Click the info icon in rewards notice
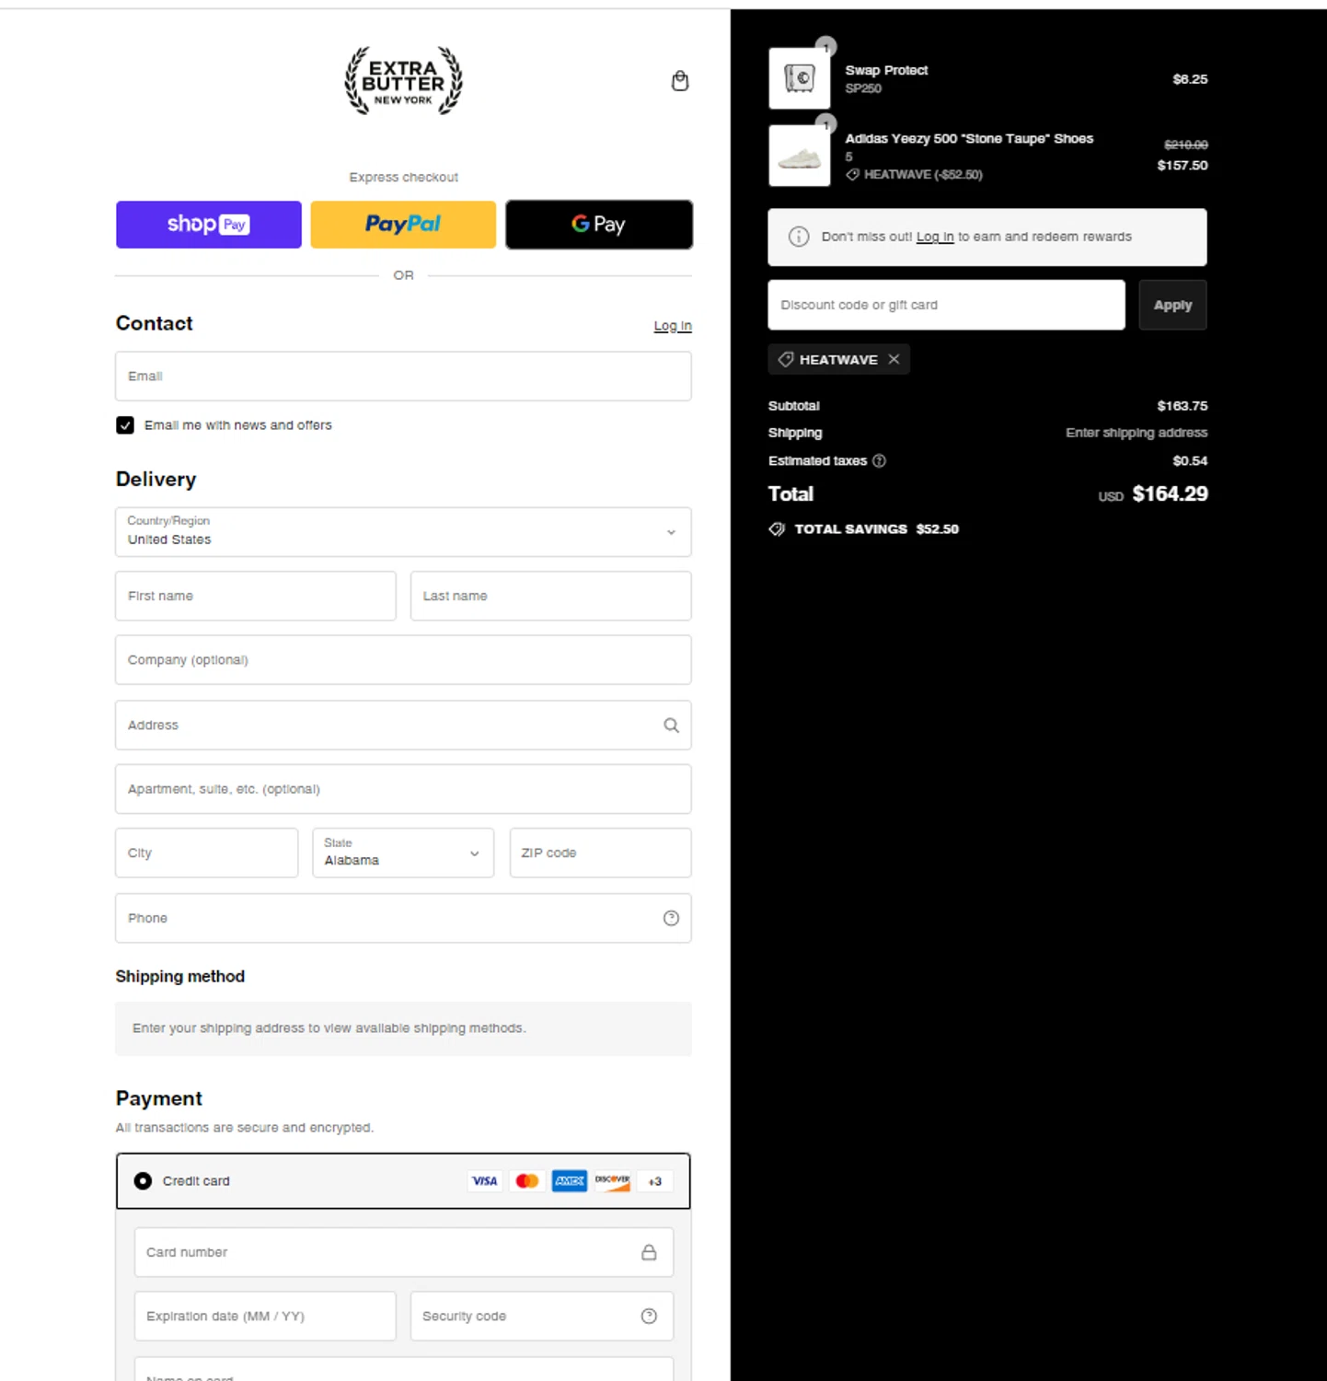 [x=799, y=237]
